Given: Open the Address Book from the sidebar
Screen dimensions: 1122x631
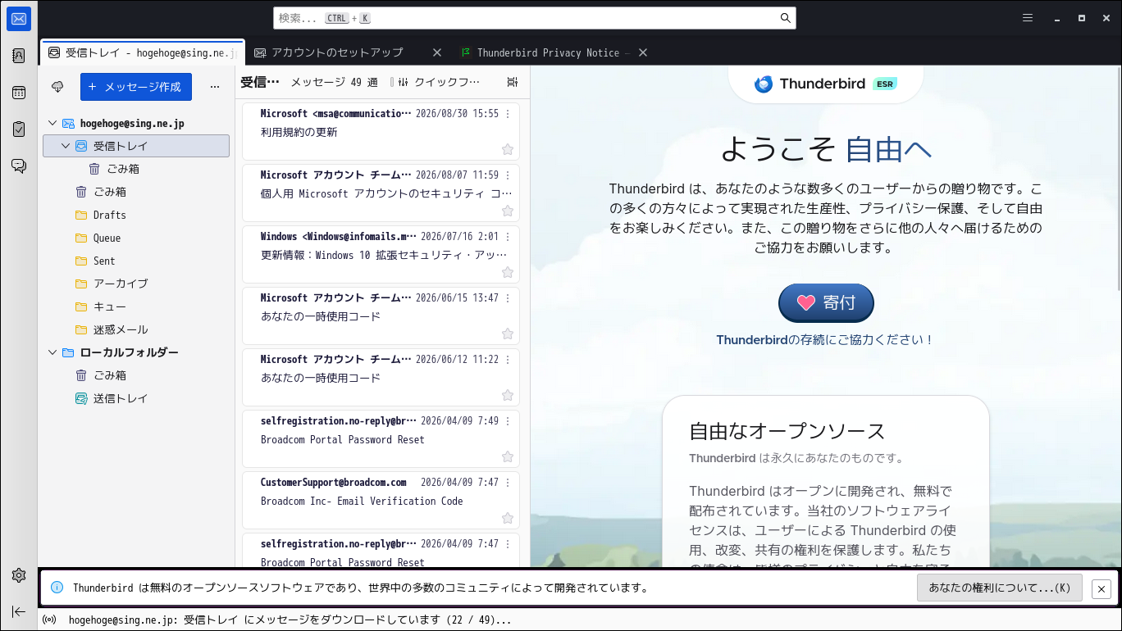Looking at the screenshot, I should pos(19,56).
